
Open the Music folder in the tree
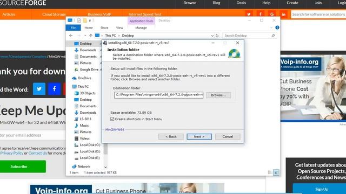click(x=84, y=126)
